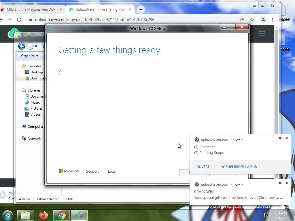Click the taskbar clock 7:37 AM
This screenshot has width=295, height=221.
coord(280,213)
